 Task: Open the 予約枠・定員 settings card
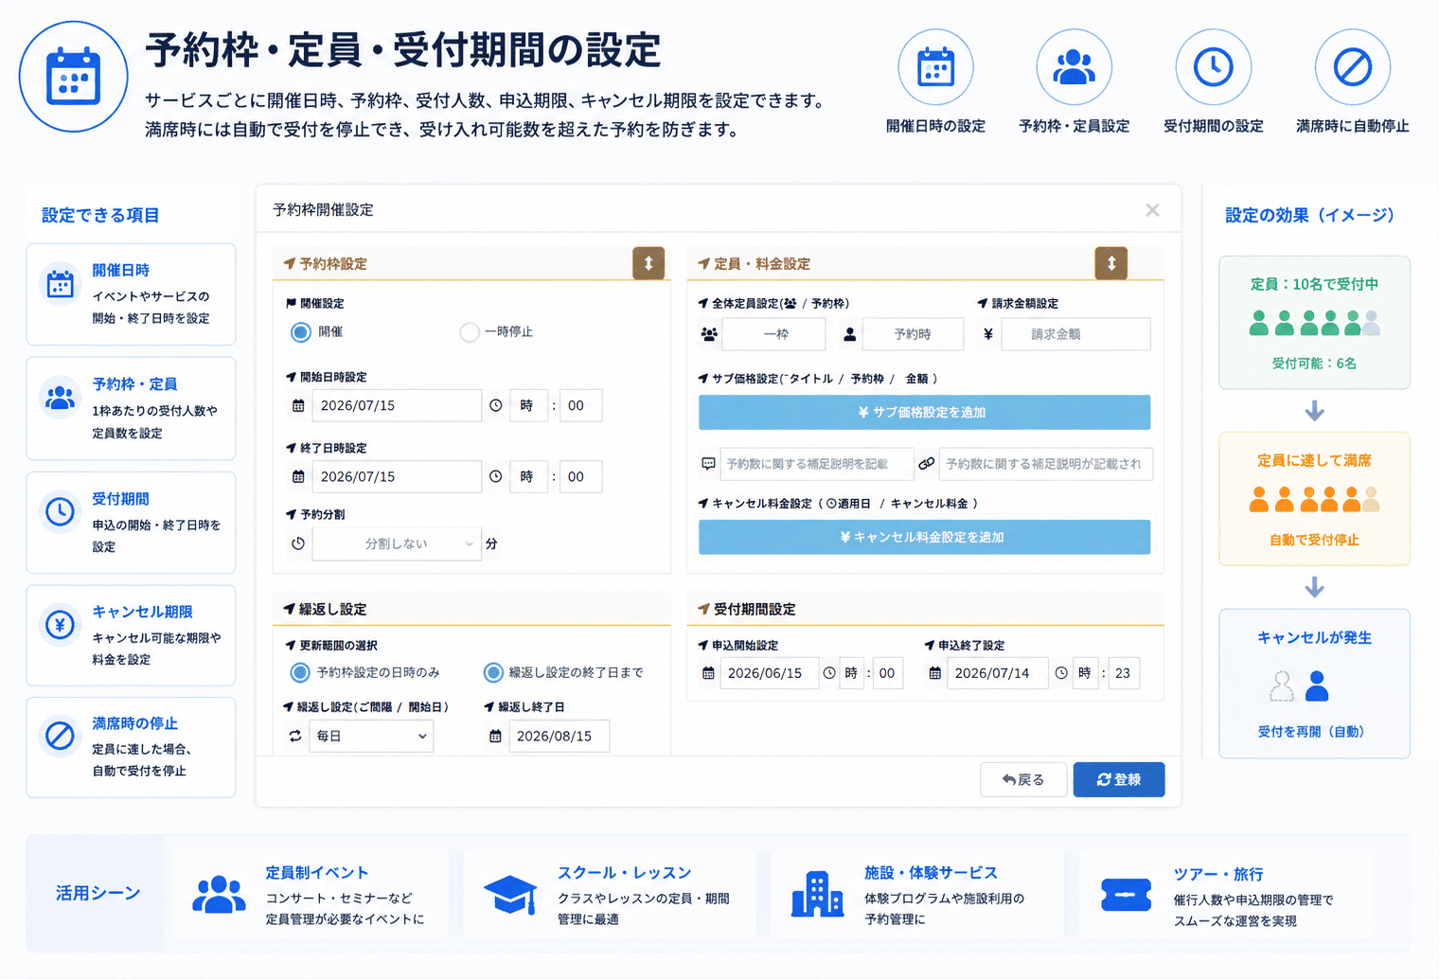[131, 408]
